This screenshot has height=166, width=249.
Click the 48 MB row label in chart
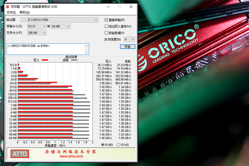[x=13, y=135]
